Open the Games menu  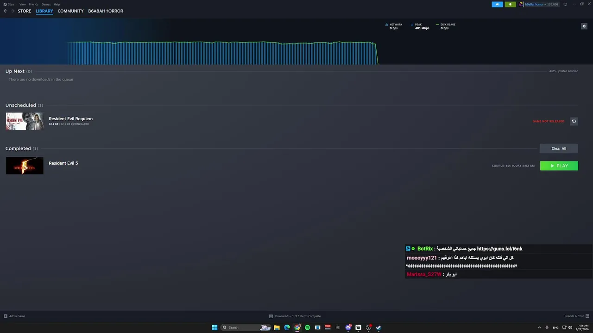(x=46, y=4)
